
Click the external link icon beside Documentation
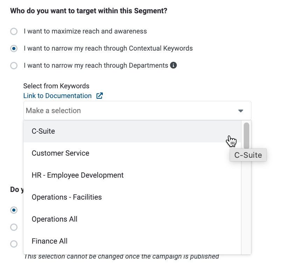tap(100, 96)
